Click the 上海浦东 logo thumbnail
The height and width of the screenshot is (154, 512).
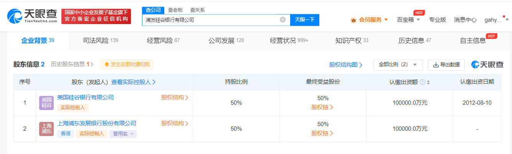[x=46, y=129]
